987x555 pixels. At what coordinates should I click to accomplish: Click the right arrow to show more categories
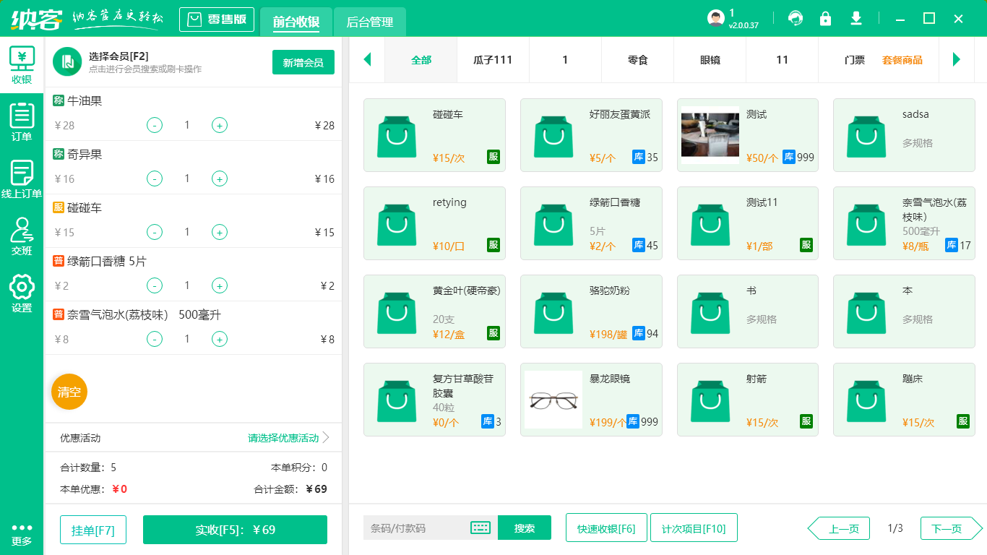coord(957,59)
